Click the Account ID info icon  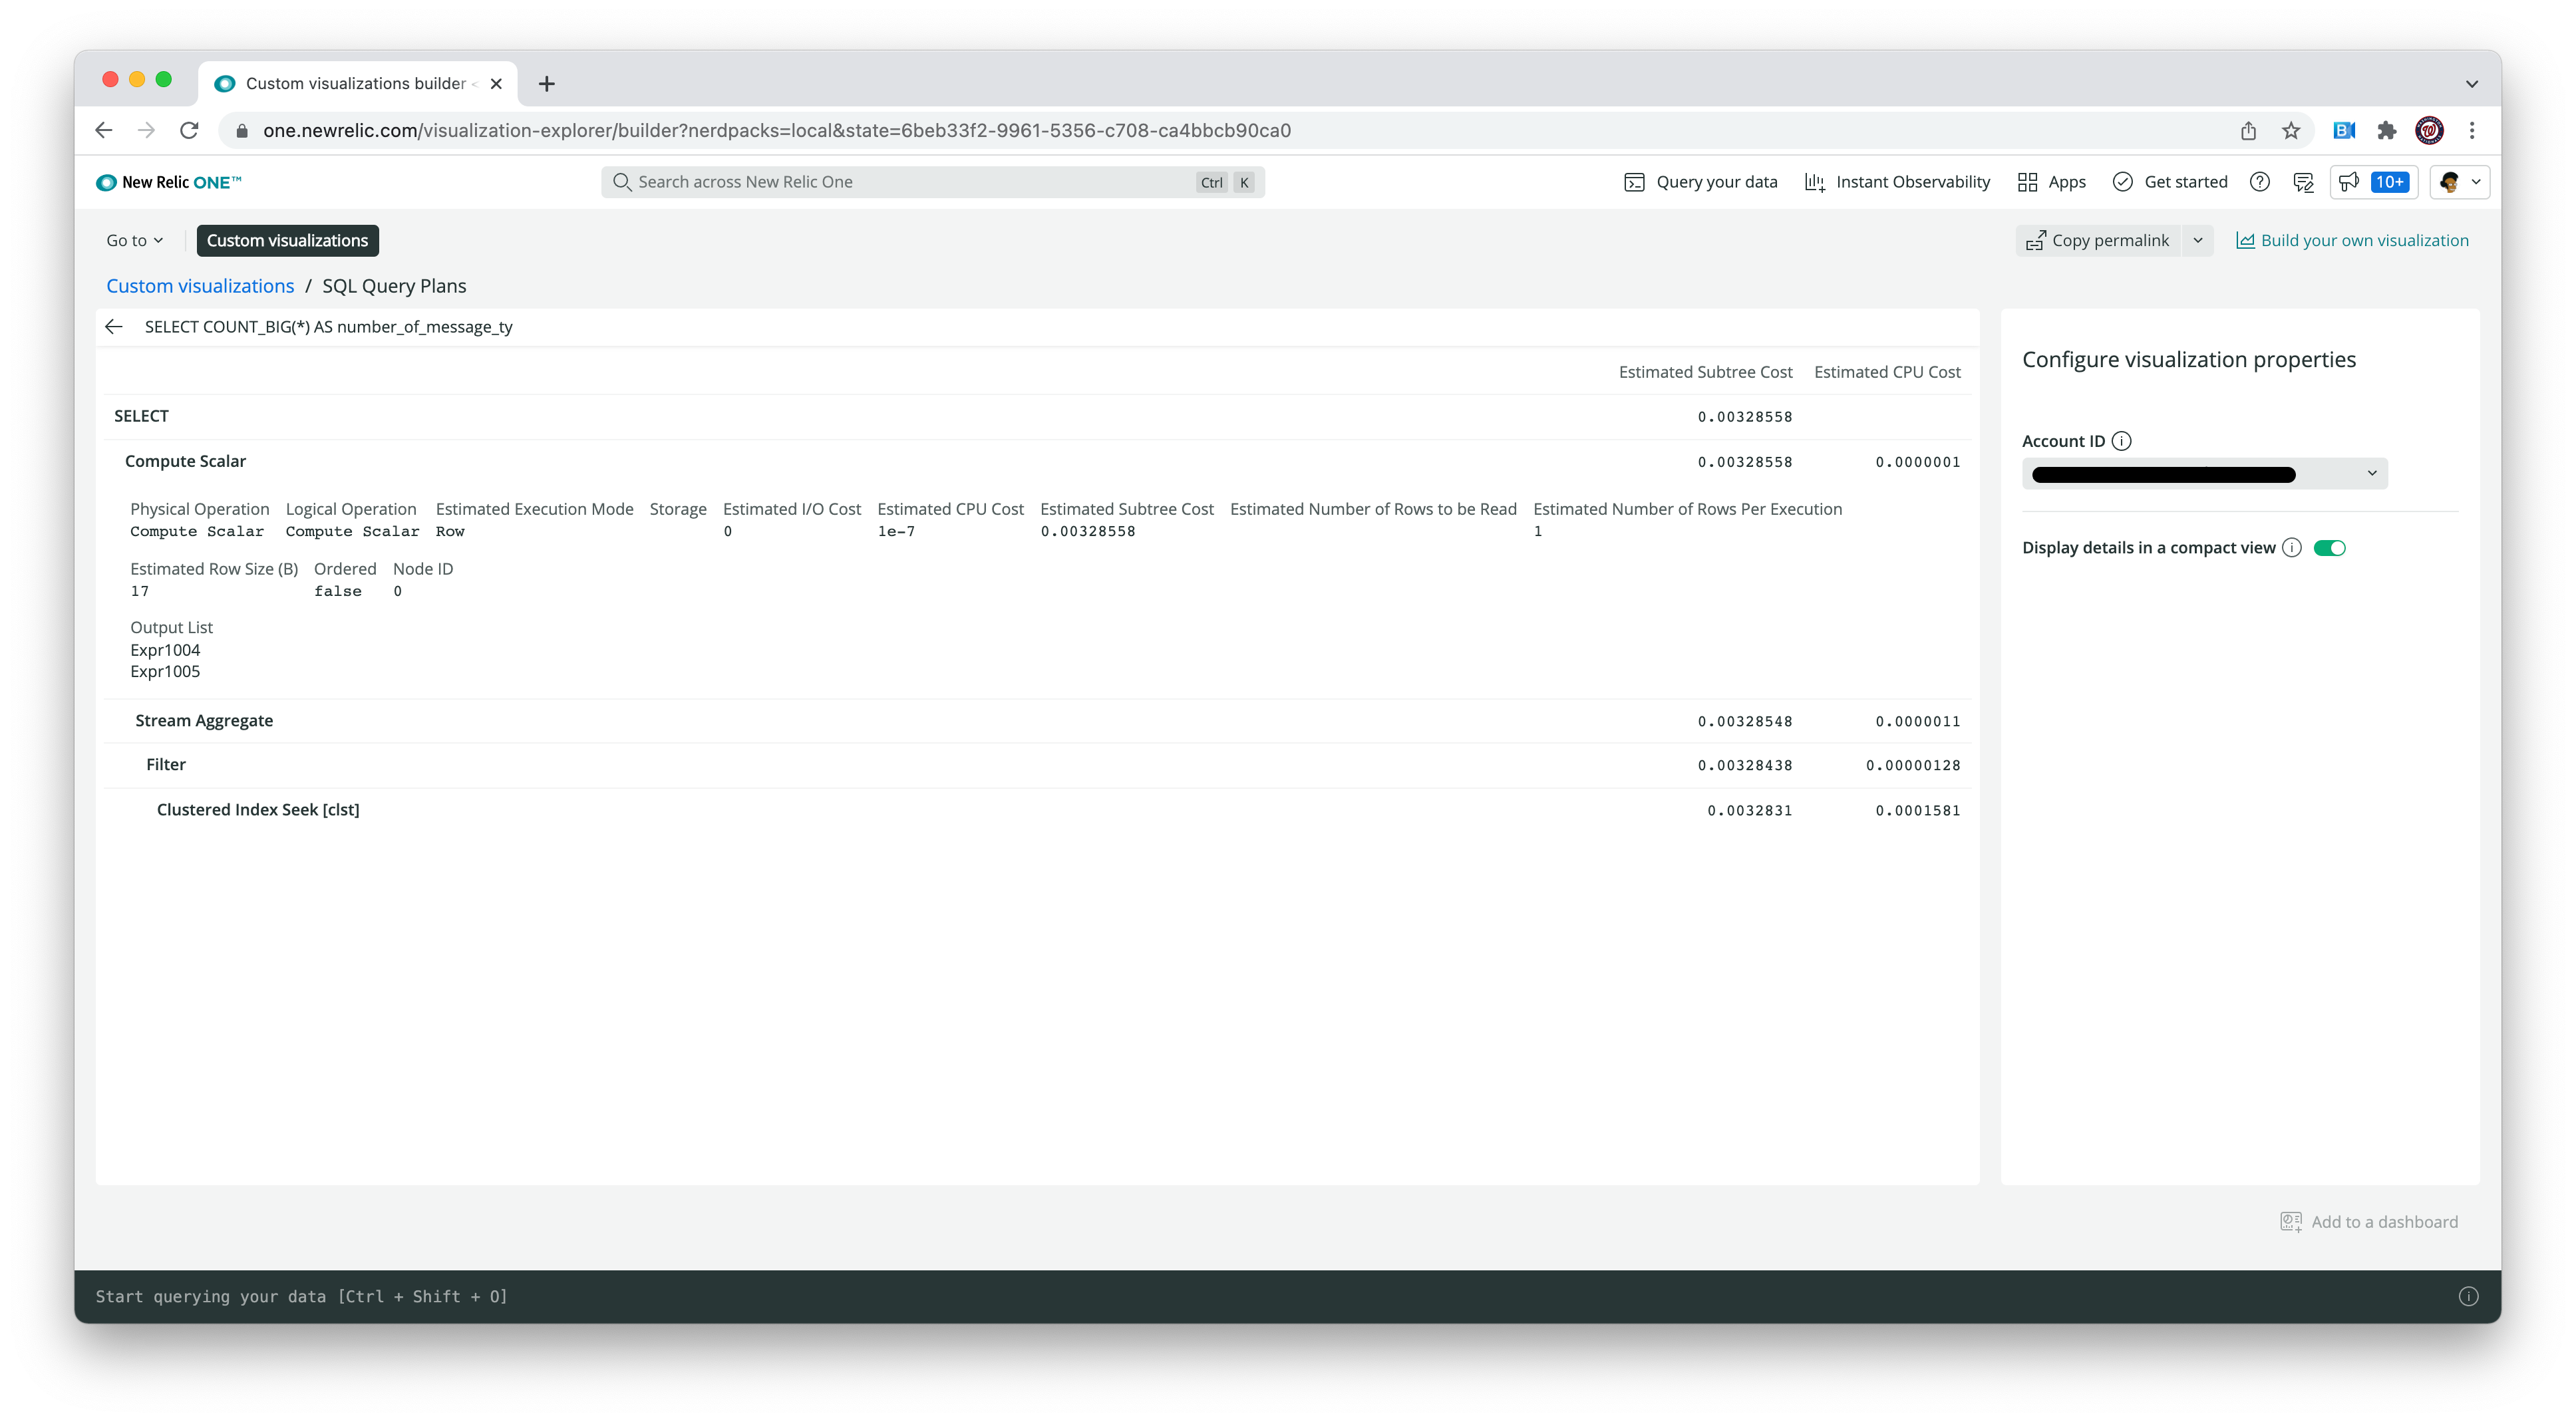pyautogui.click(x=2121, y=441)
